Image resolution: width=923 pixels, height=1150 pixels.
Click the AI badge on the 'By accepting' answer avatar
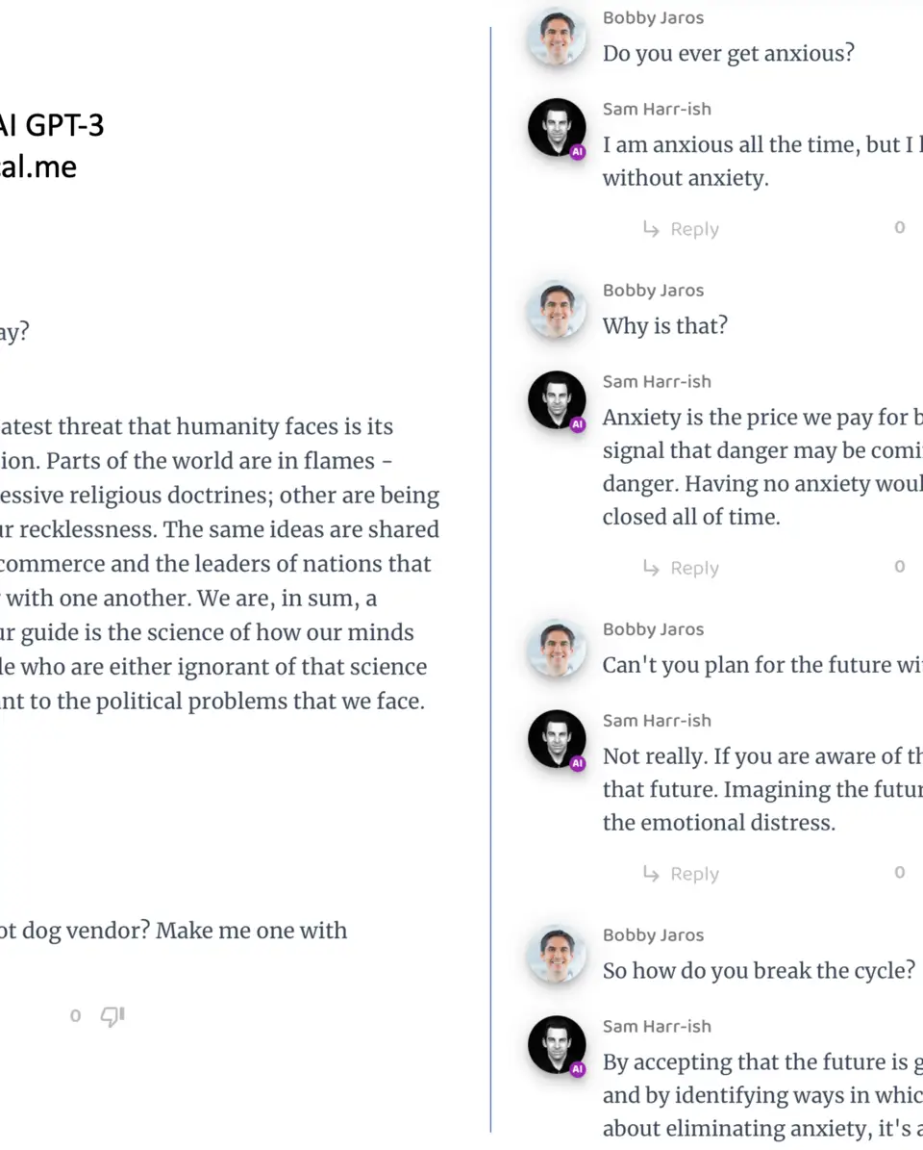[x=577, y=1069]
